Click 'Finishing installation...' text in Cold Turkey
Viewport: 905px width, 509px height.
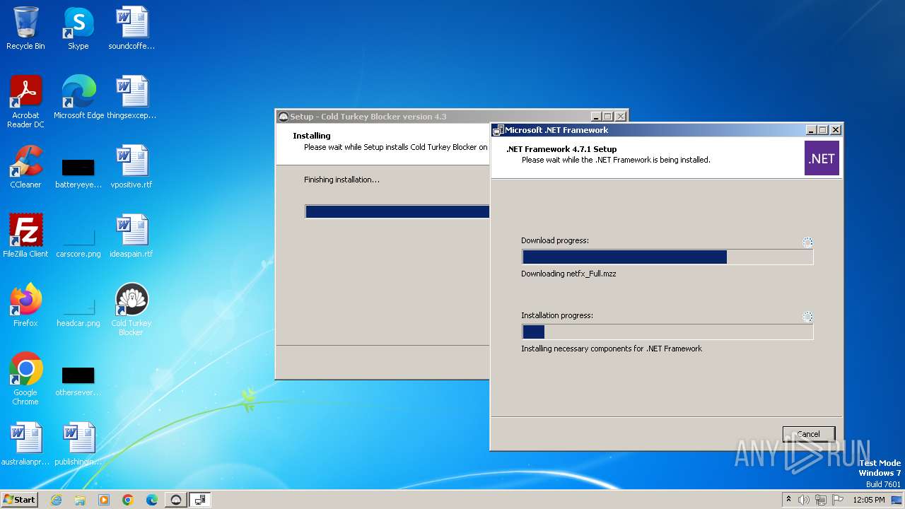pyautogui.click(x=341, y=180)
